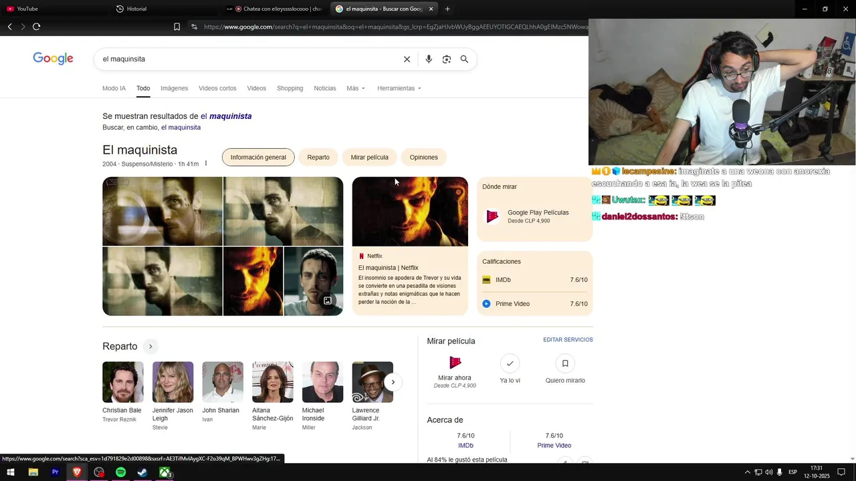856x481 pixels.
Task: Open the Google logo homepage link
Action: coord(53,59)
